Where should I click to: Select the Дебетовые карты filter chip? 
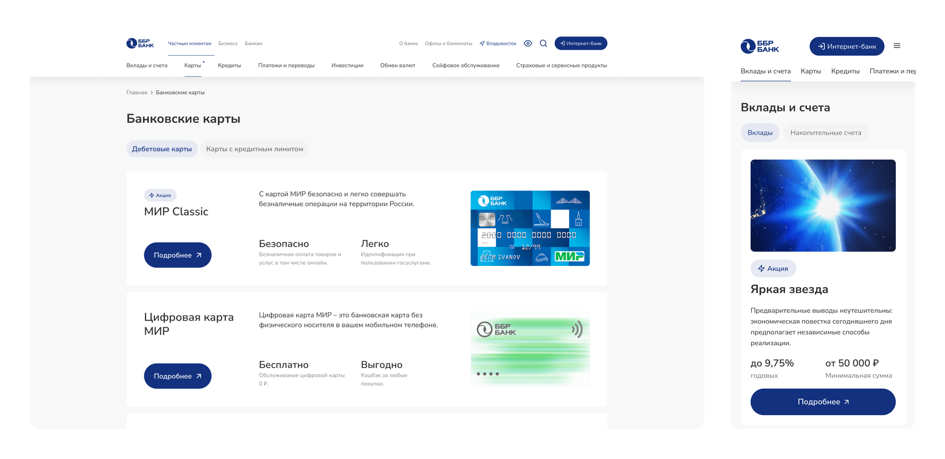pyautogui.click(x=162, y=149)
